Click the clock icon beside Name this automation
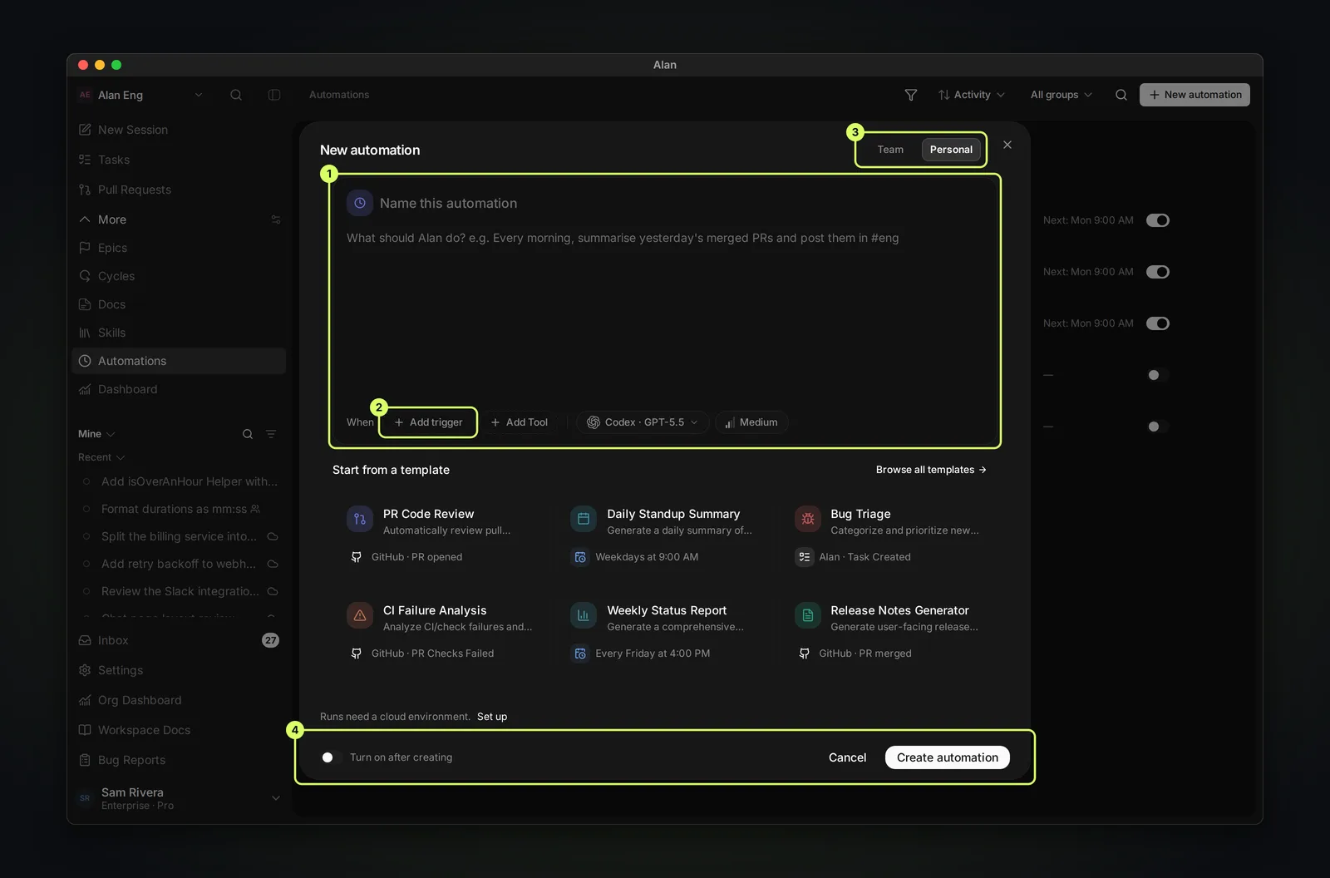 pos(360,203)
